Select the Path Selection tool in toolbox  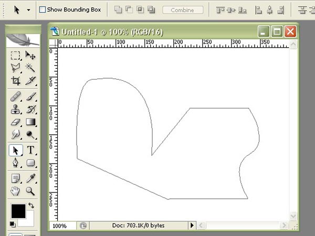[16, 151]
